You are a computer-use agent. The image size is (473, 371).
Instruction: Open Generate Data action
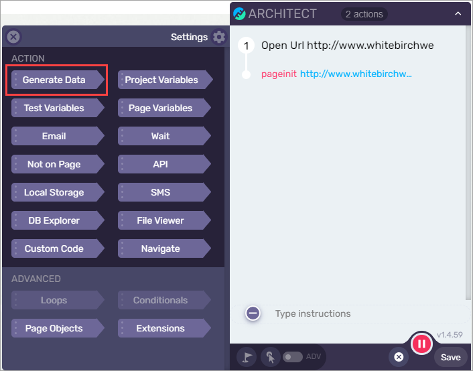(58, 80)
